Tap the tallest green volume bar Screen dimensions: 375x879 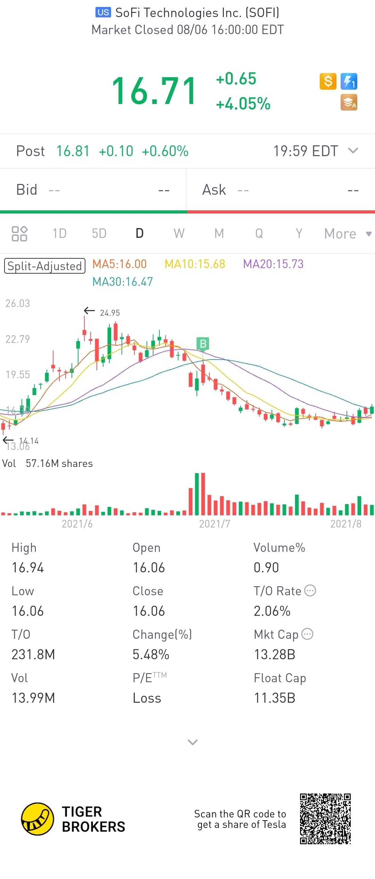[197, 494]
